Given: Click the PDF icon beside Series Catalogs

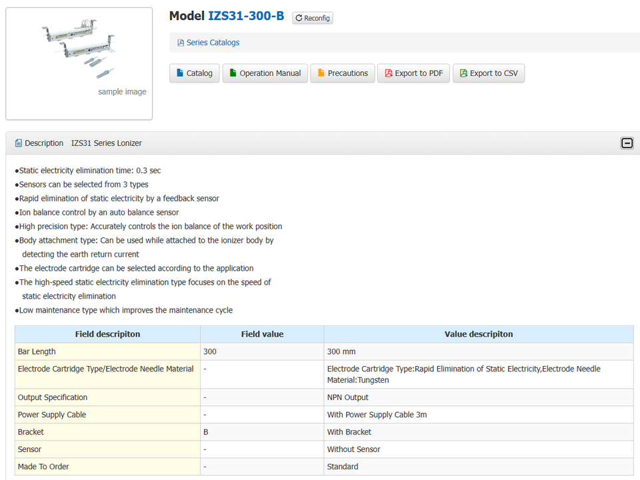Looking at the screenshot, I should coord(181,43).
